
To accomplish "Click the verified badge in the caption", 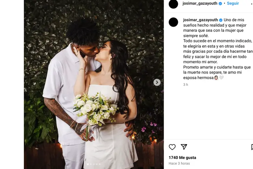I will point(221,20).
